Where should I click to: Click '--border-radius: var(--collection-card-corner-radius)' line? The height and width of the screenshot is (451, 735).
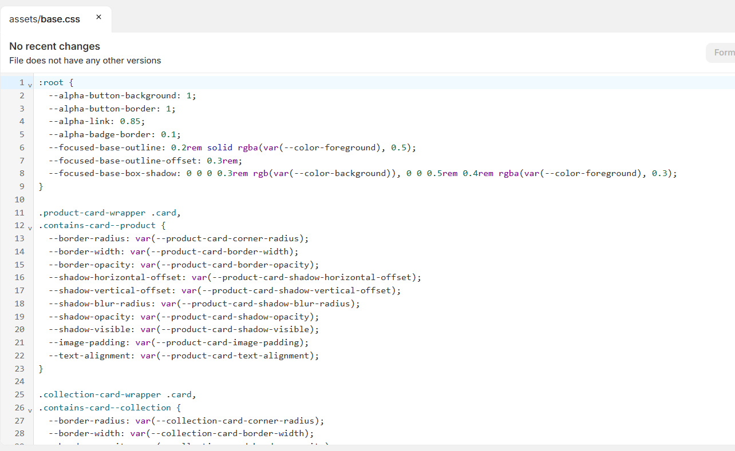[x=187, y=421]
